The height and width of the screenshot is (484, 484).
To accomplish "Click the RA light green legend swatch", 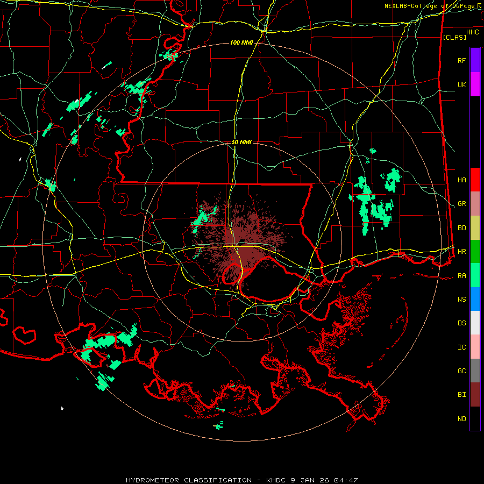I will click(475, 275).
